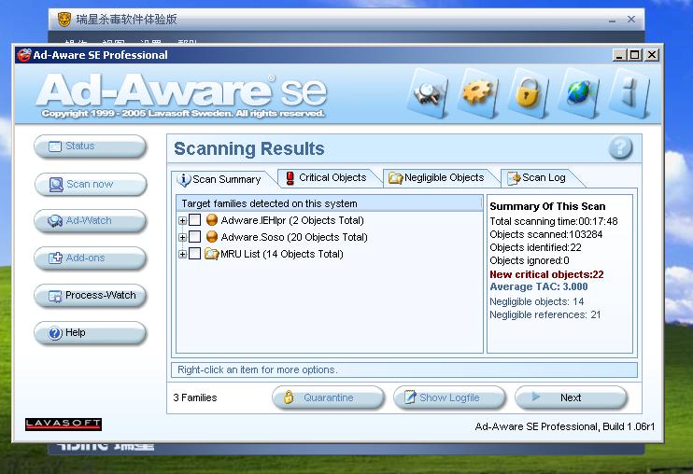
Task: Open the scanner magnifier icon in header
Action: (428, 93)
